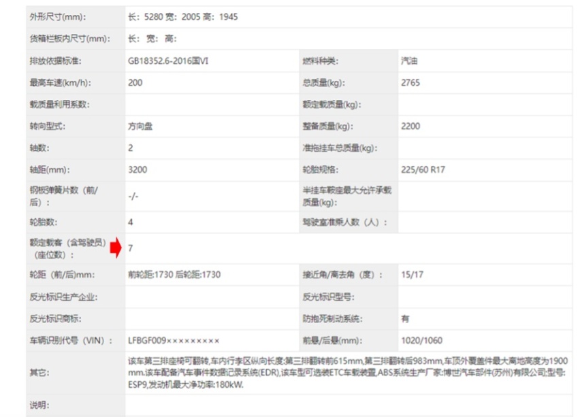Image resolution: width=580 pixels, height=417 pixels.
Task: Click the 轴距(mm) label
Action: pos(50,170)
